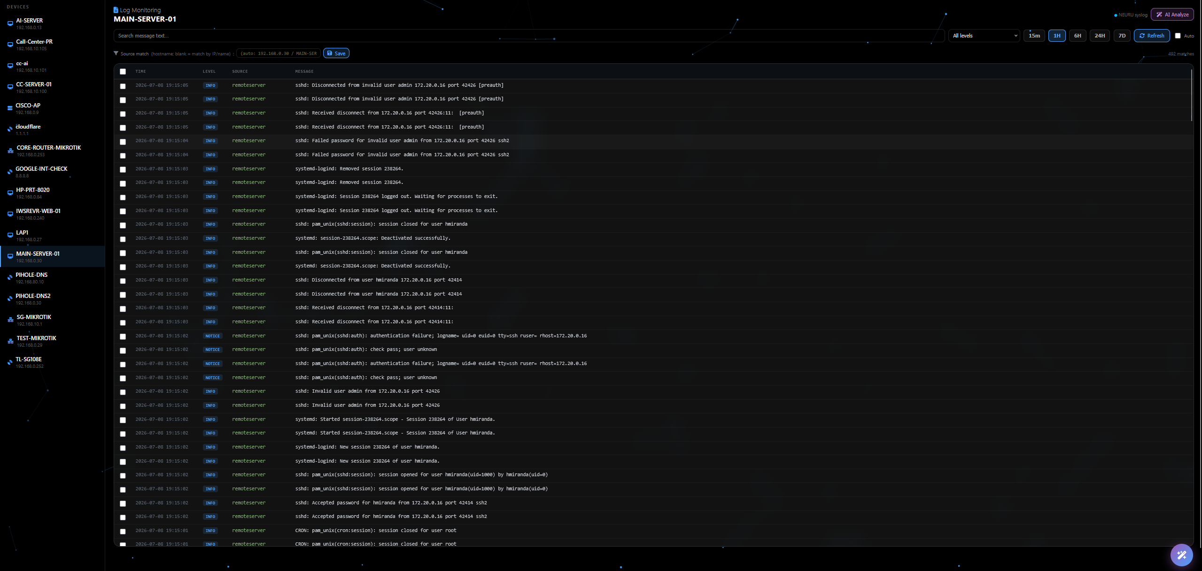Viewport: 1202px width, 571px height.
Task: Click the Refresh button
Action: tap(1152, 36)
